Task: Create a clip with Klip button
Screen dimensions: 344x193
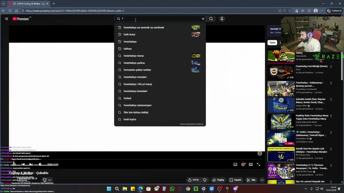Action: click(x=251, y=180)
